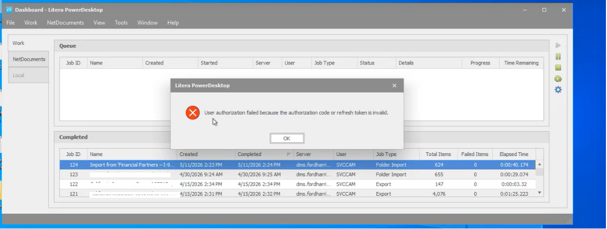Screen dimensions: 607x229
Task: Click the Queue Details column header
Action: [429, 62]
